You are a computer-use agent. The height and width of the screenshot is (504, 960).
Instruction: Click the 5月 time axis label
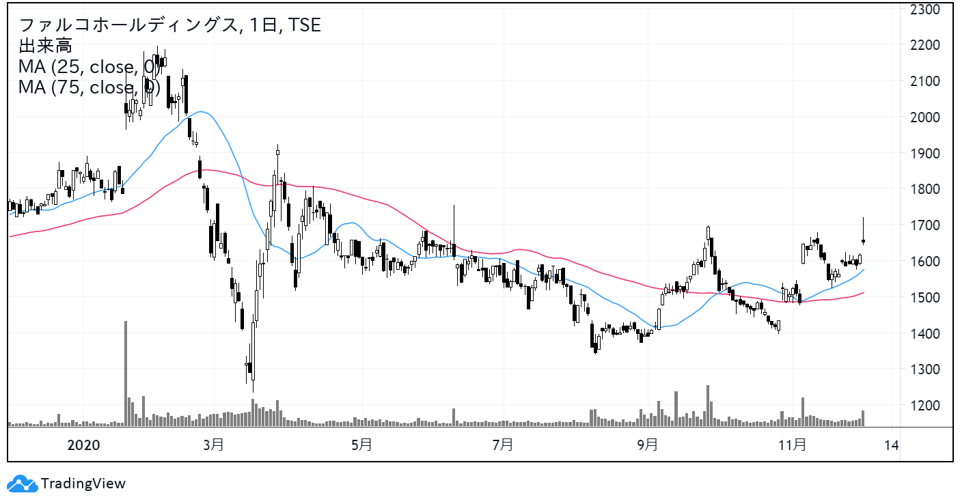click(361, 445)
